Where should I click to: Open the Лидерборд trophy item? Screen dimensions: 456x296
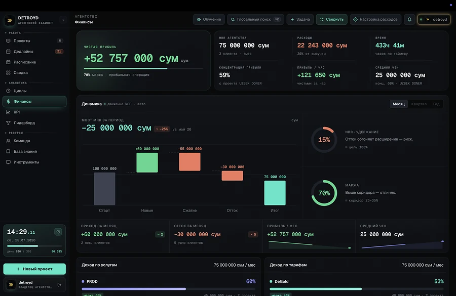click(x=34, y=123)
